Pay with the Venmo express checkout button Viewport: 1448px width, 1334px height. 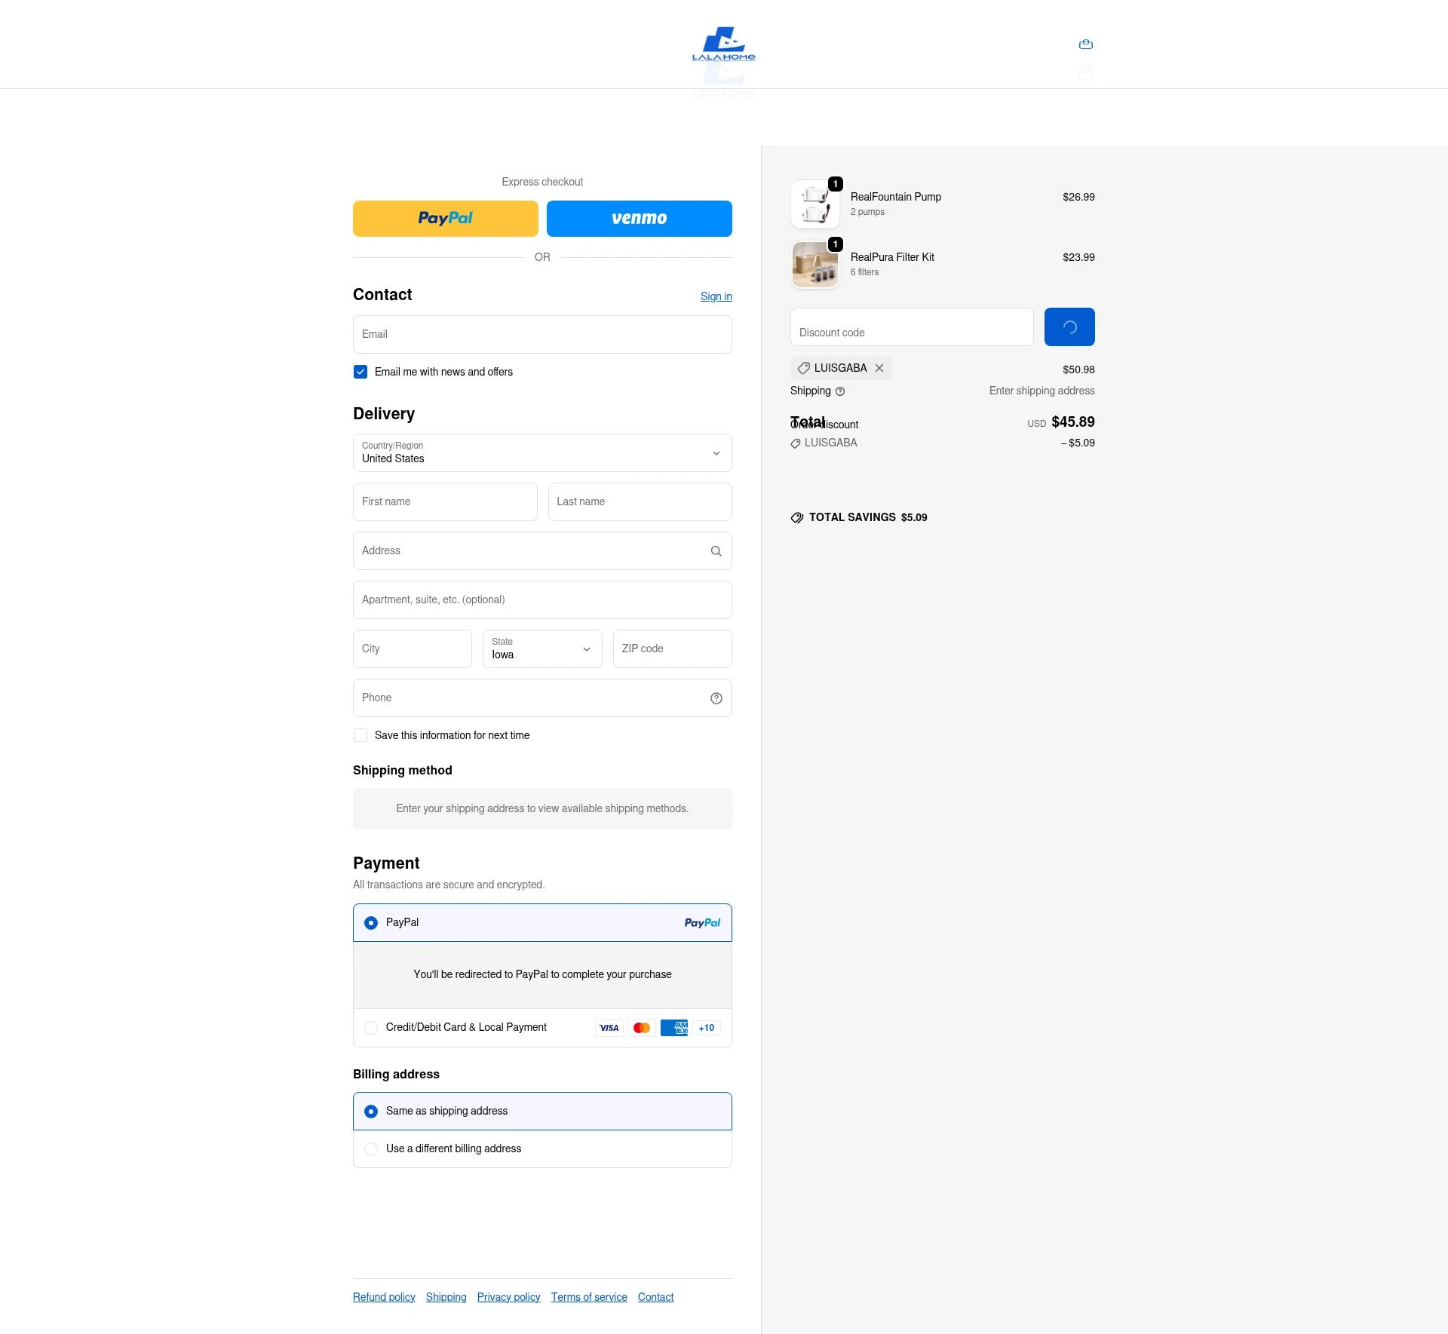click(639, 218)
